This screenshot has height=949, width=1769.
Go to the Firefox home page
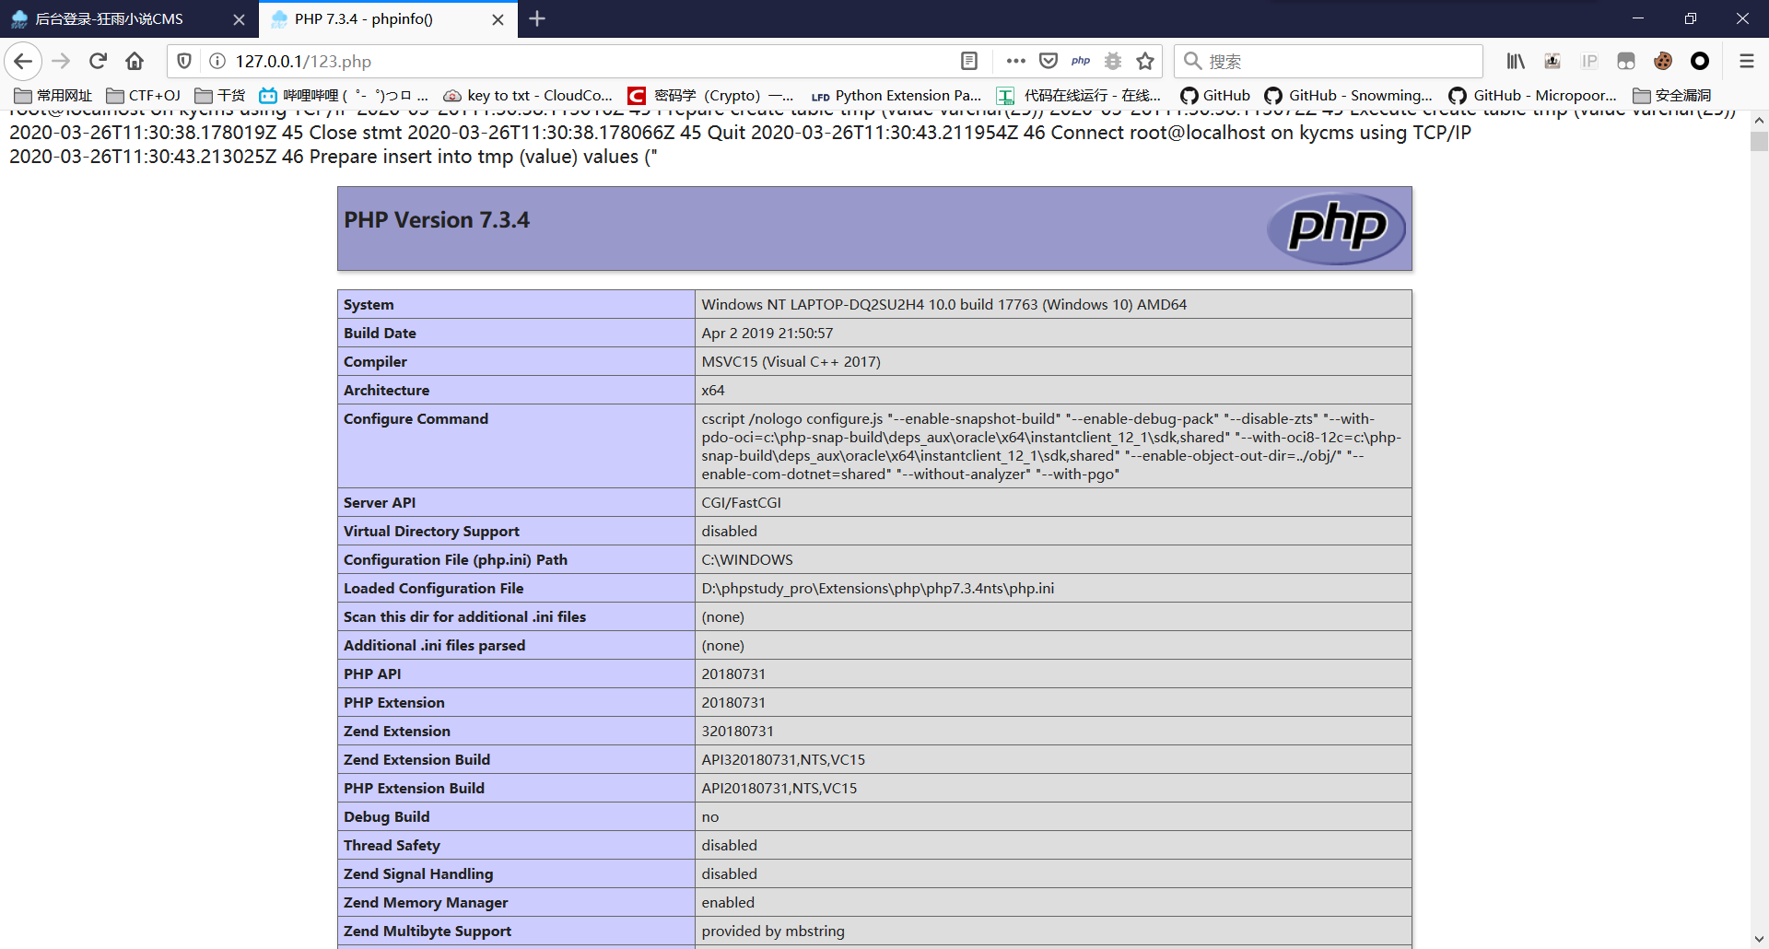pos(135,61)
